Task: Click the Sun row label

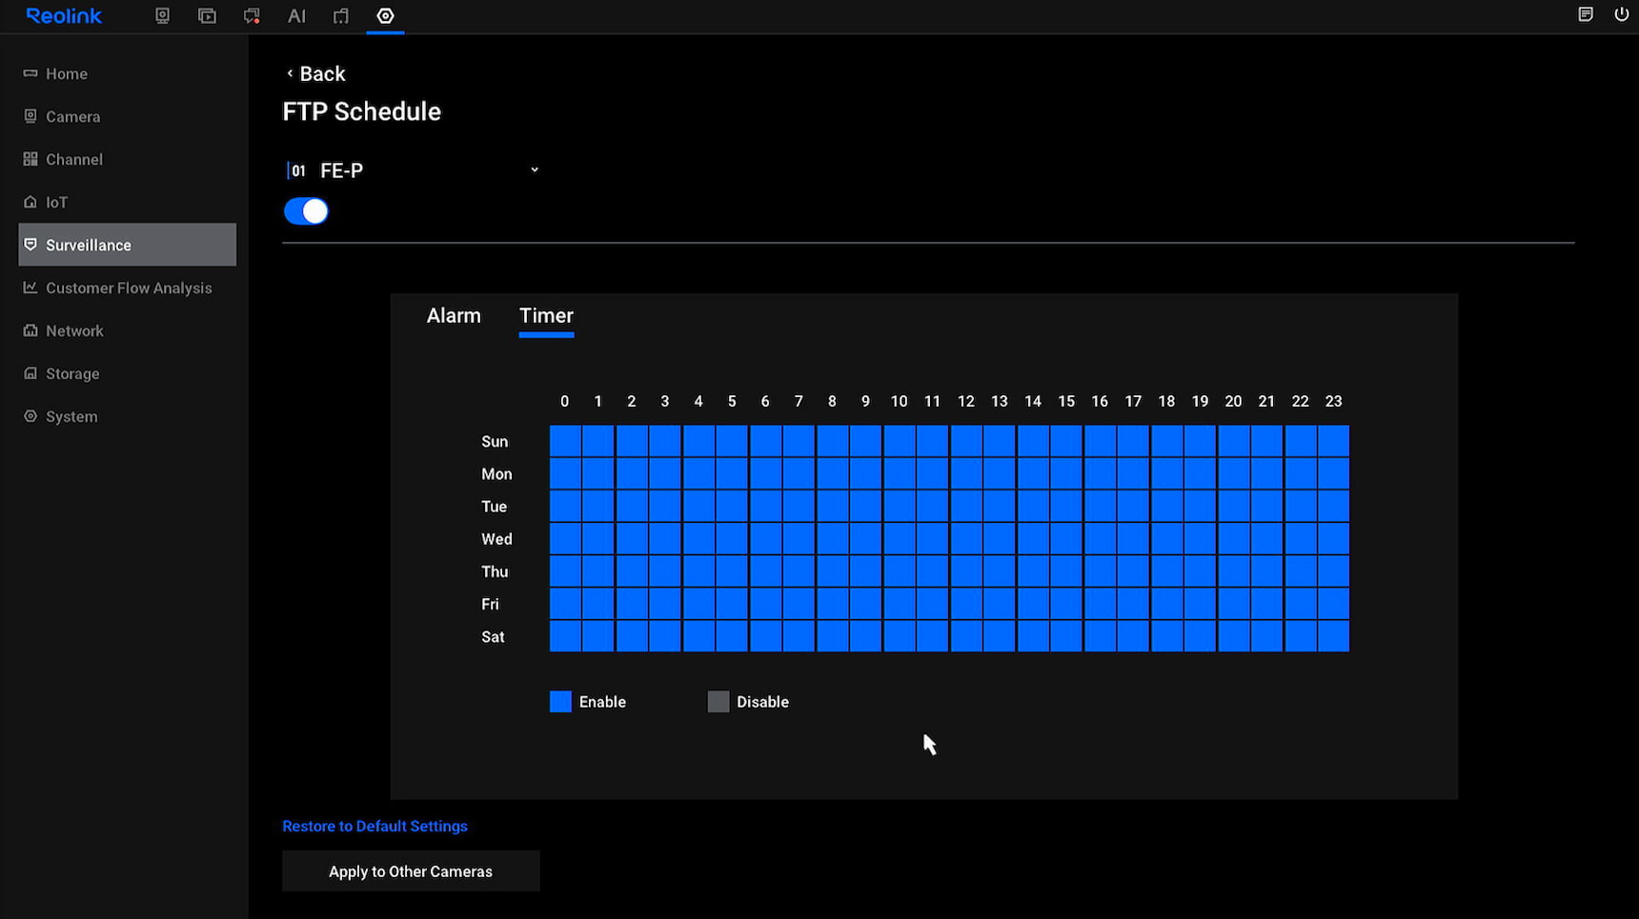Action: pos(495,441)
